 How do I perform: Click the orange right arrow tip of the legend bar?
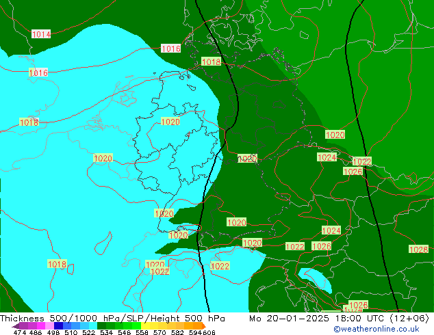pyautogui.click(x=204, y=326)
